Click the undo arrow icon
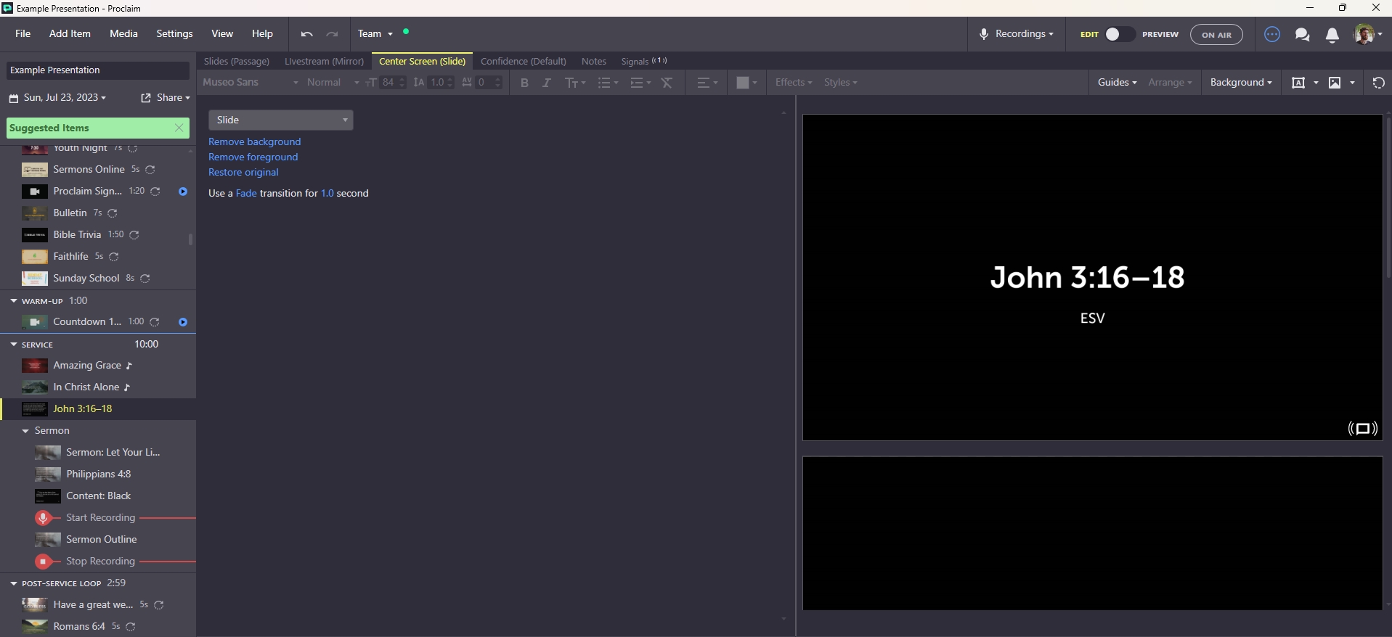Image resolution: width=1392 pixels, height=637 pixels. [306, 34]
